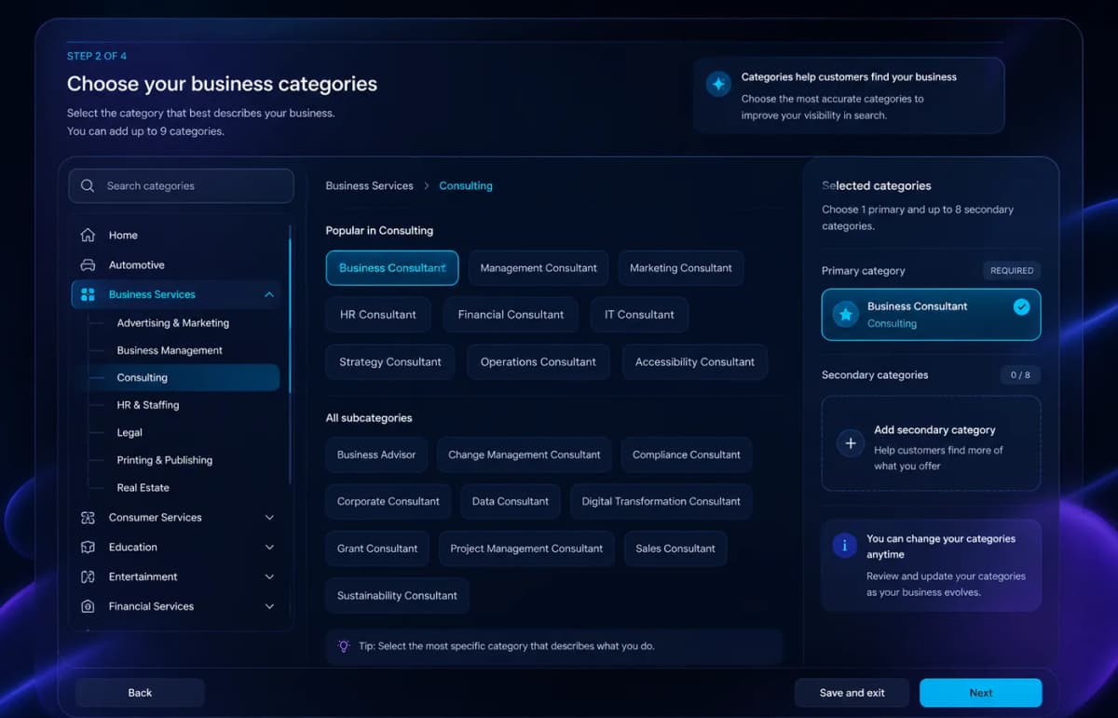Choose the Grant Consultant chip
1118x718 pixels.
tap(377, 549)
